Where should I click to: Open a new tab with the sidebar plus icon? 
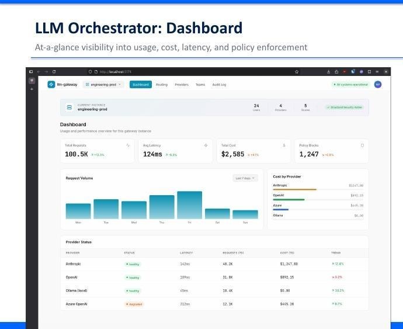(32, 89)
